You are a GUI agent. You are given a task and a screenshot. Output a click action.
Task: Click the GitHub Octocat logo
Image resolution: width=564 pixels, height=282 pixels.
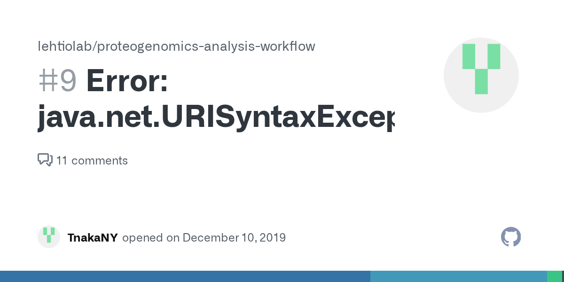(511, 237)
